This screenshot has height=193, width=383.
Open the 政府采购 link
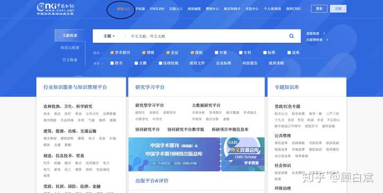276,63
